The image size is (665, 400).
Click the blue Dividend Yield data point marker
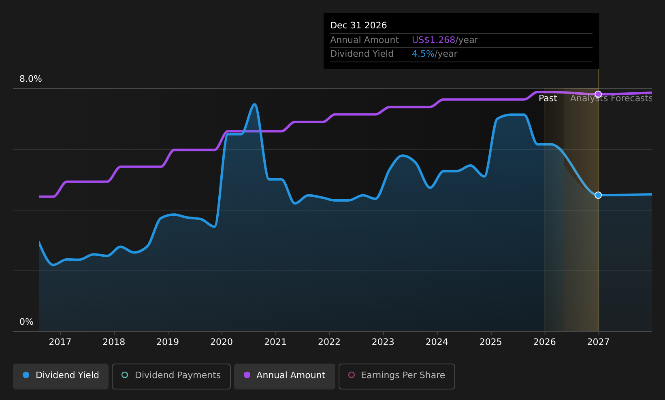coord(598,195)
